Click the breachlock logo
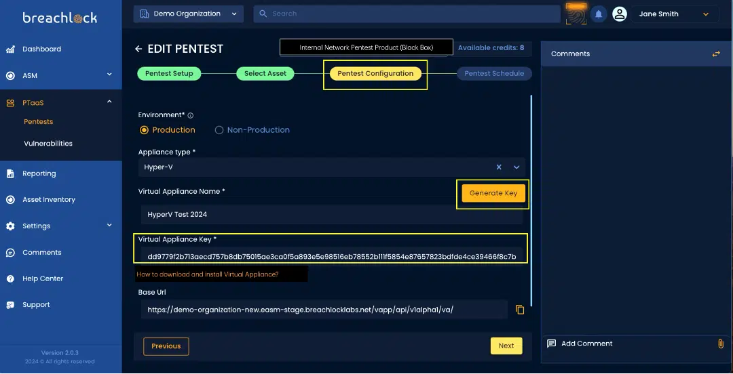This screenshot has width=733, height=374. [60, 18]
